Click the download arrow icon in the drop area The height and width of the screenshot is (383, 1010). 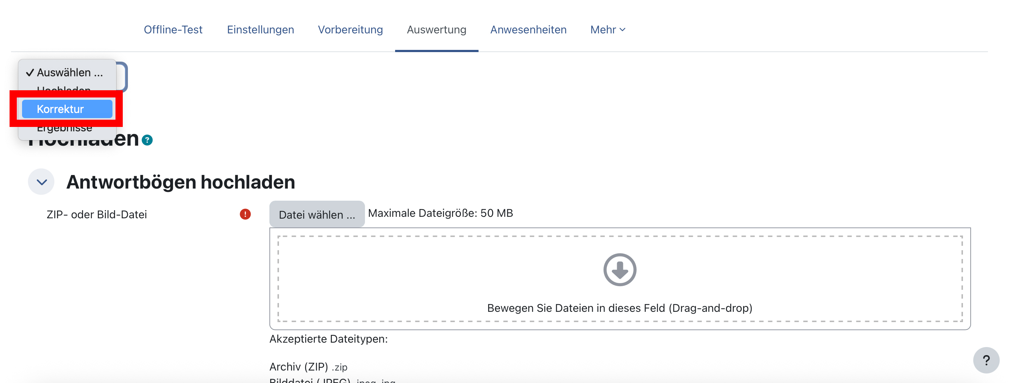point(619,270)
